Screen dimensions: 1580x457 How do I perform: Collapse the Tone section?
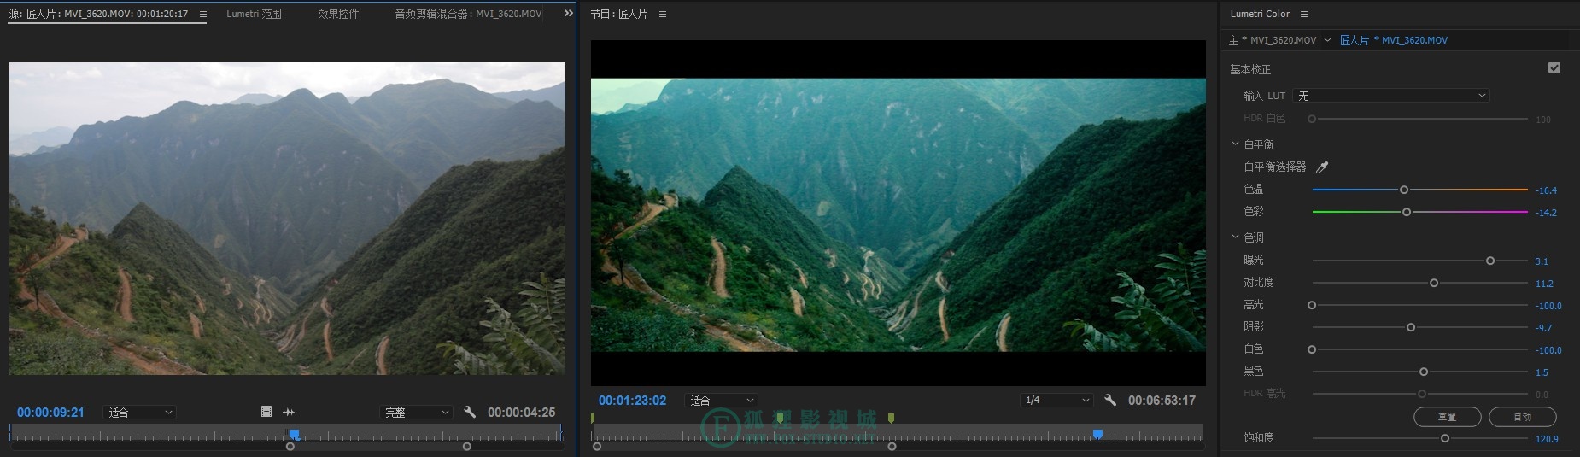(1235, 237)
